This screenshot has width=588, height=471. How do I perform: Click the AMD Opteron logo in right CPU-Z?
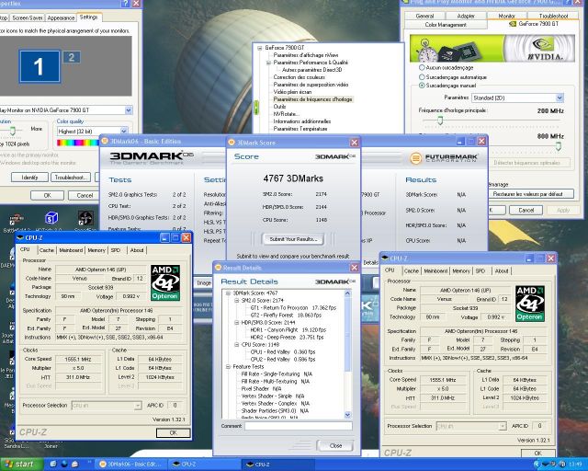click(x=529, y=304)
